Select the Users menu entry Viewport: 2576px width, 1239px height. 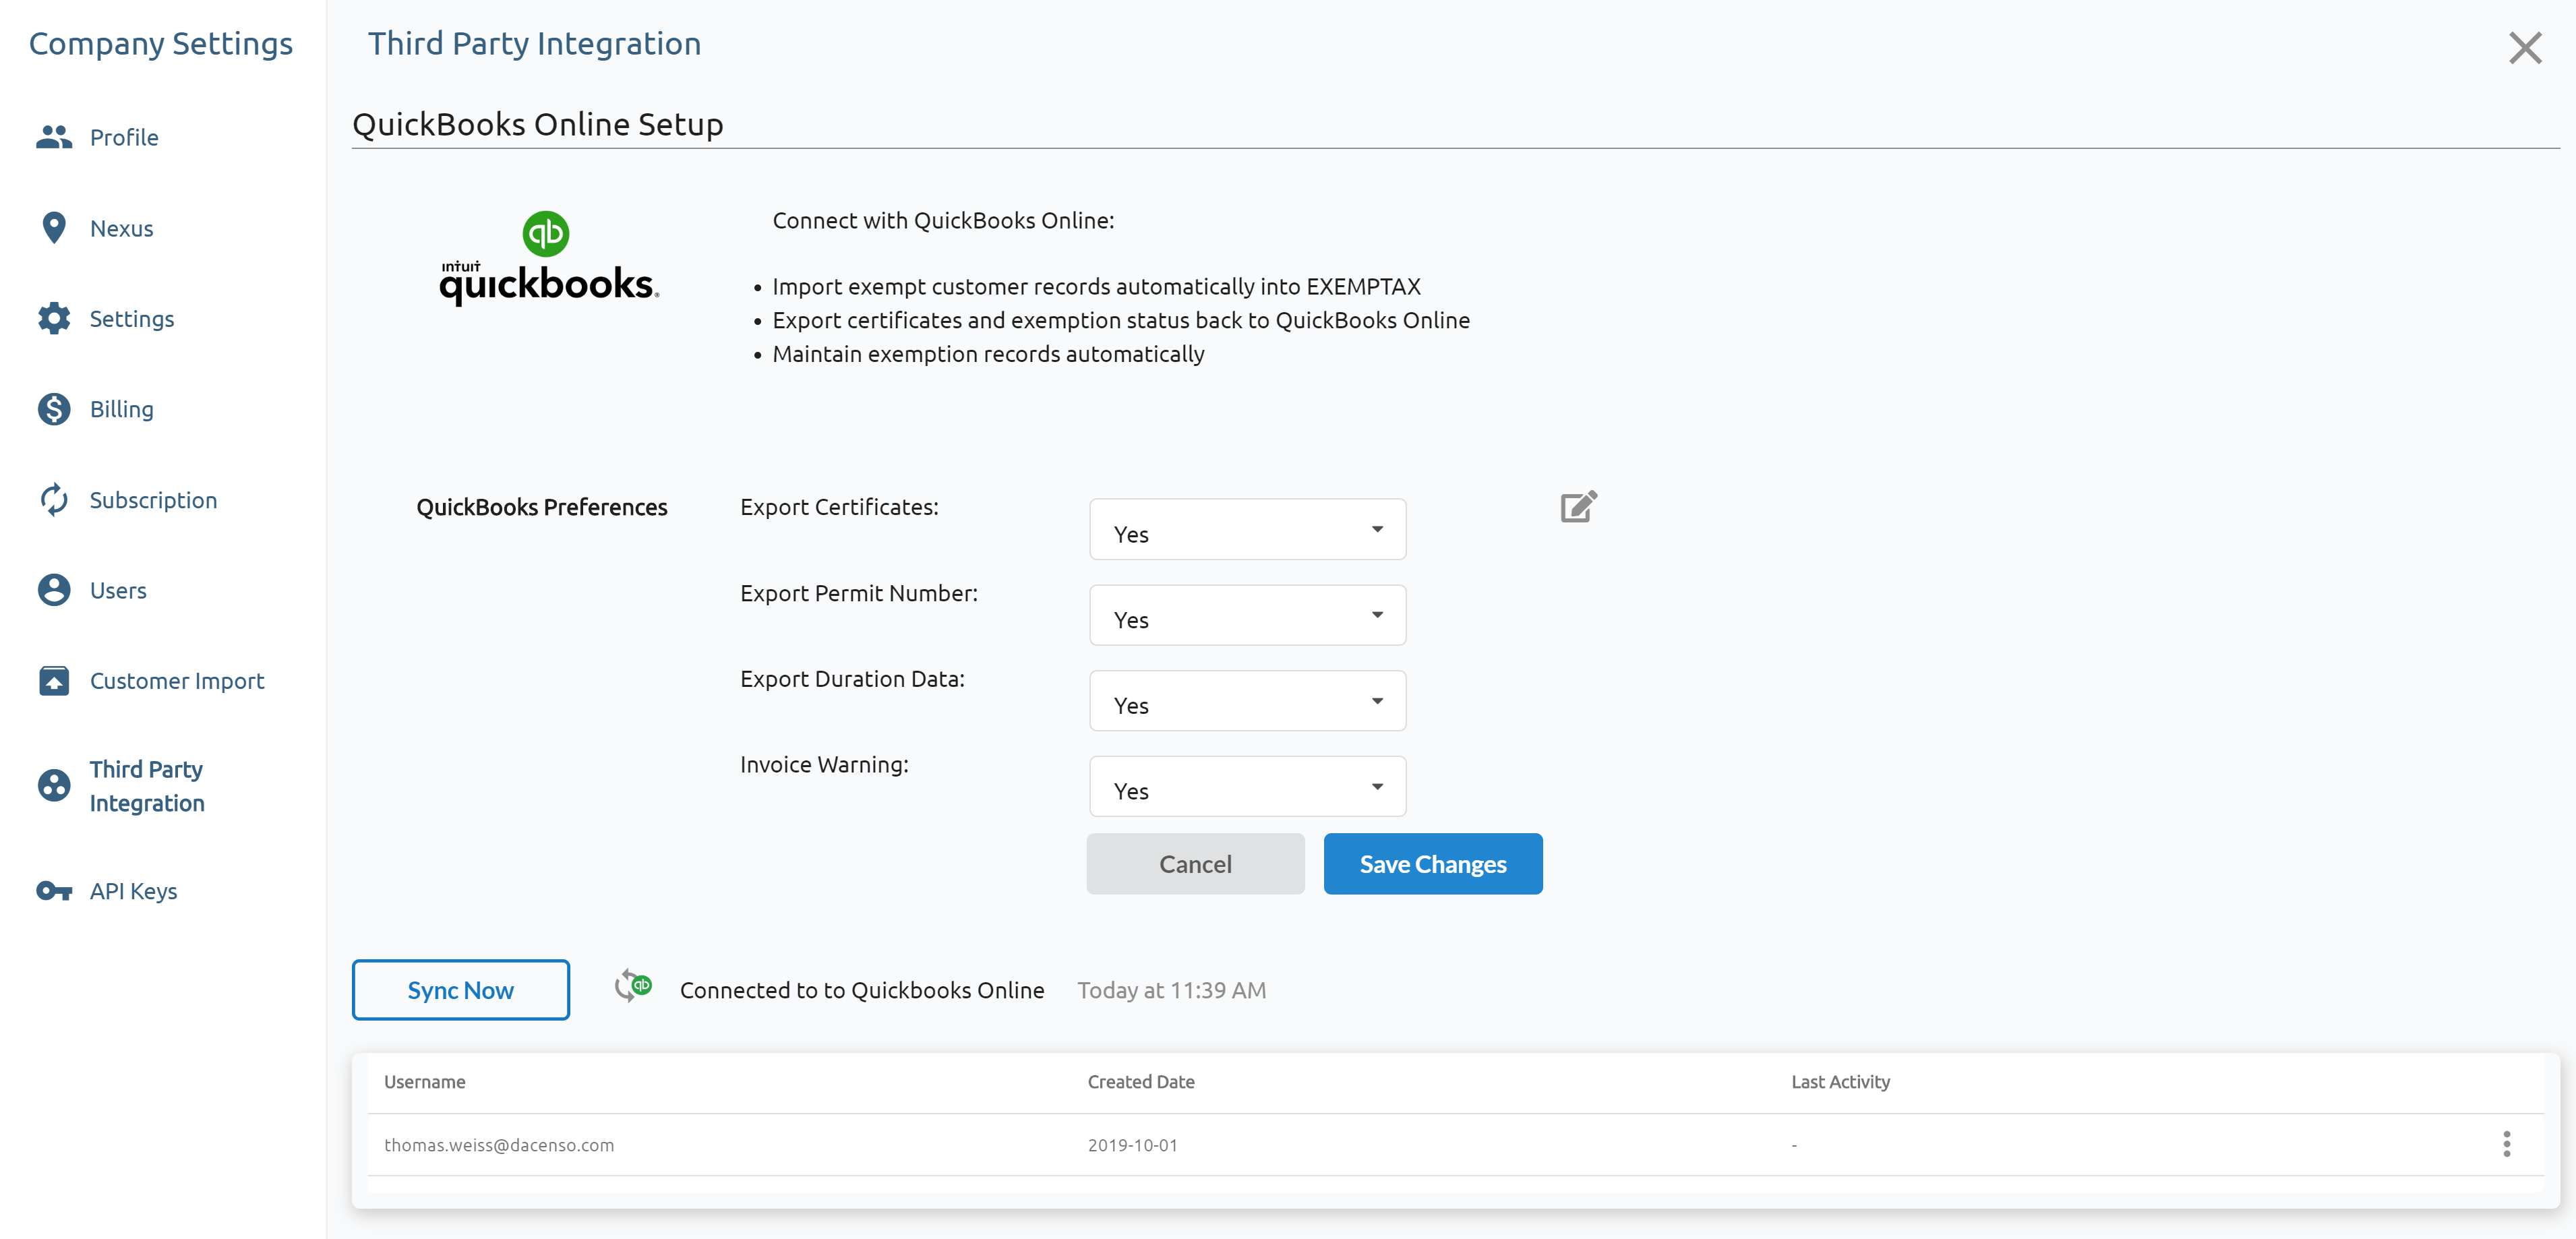[118, 590]
